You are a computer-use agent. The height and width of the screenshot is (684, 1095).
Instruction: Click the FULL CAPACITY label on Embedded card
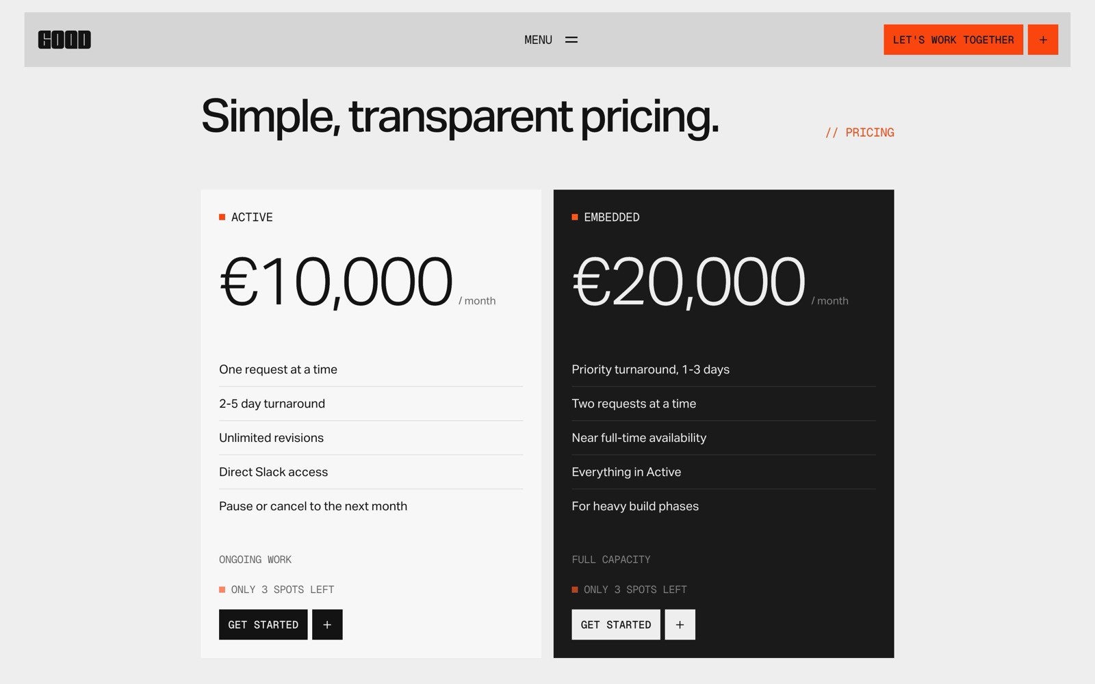610,559
